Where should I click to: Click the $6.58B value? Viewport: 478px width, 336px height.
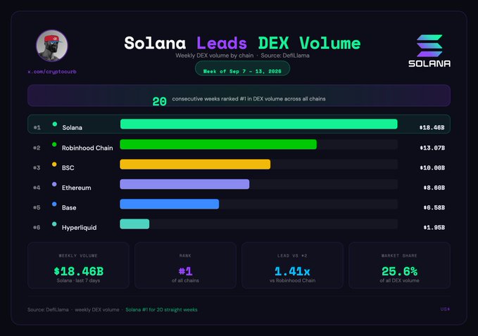pos(434,207)
